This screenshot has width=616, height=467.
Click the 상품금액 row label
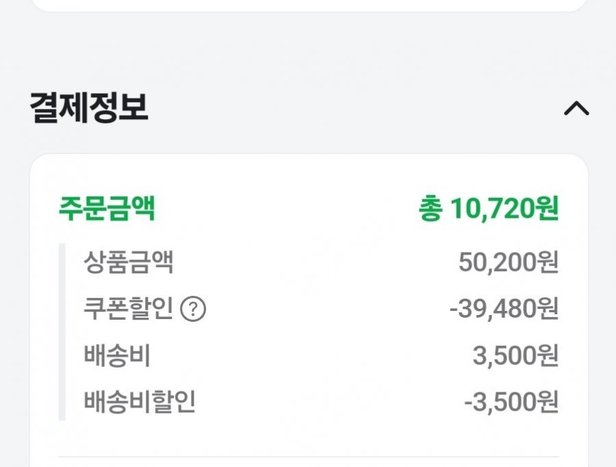click(x=129, y=262)
